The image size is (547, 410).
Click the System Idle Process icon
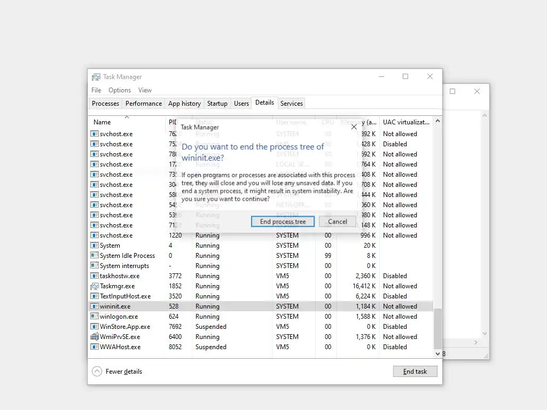click(94, 256)
